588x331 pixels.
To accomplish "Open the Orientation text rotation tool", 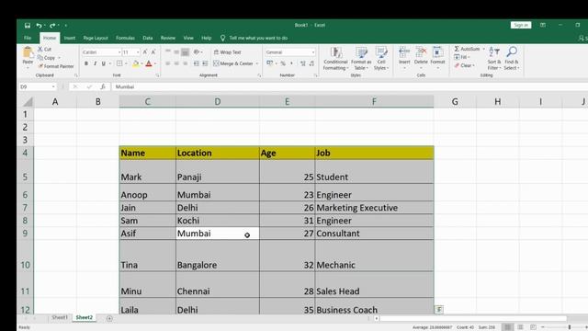I will [197, 52].
